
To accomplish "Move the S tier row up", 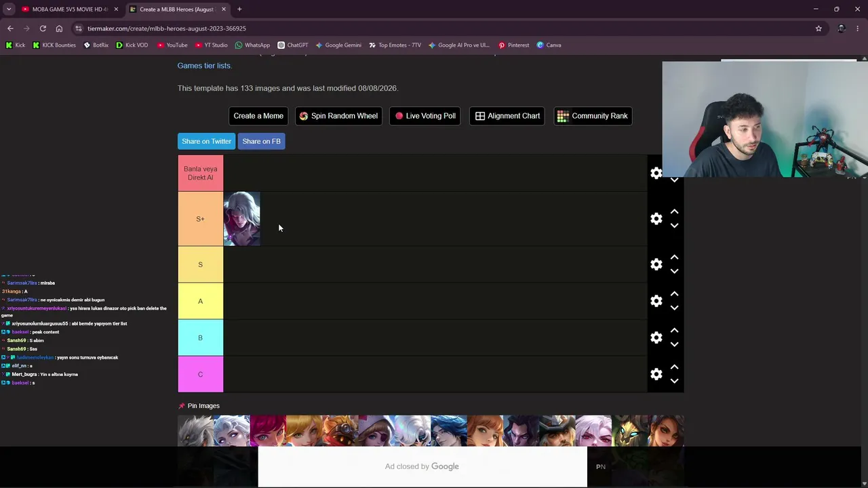I will point(674,258).
